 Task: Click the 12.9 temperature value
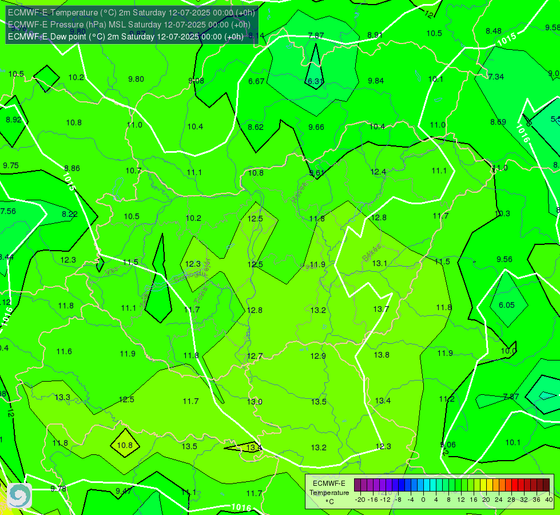pyautogui.click(x=318, y=356)
